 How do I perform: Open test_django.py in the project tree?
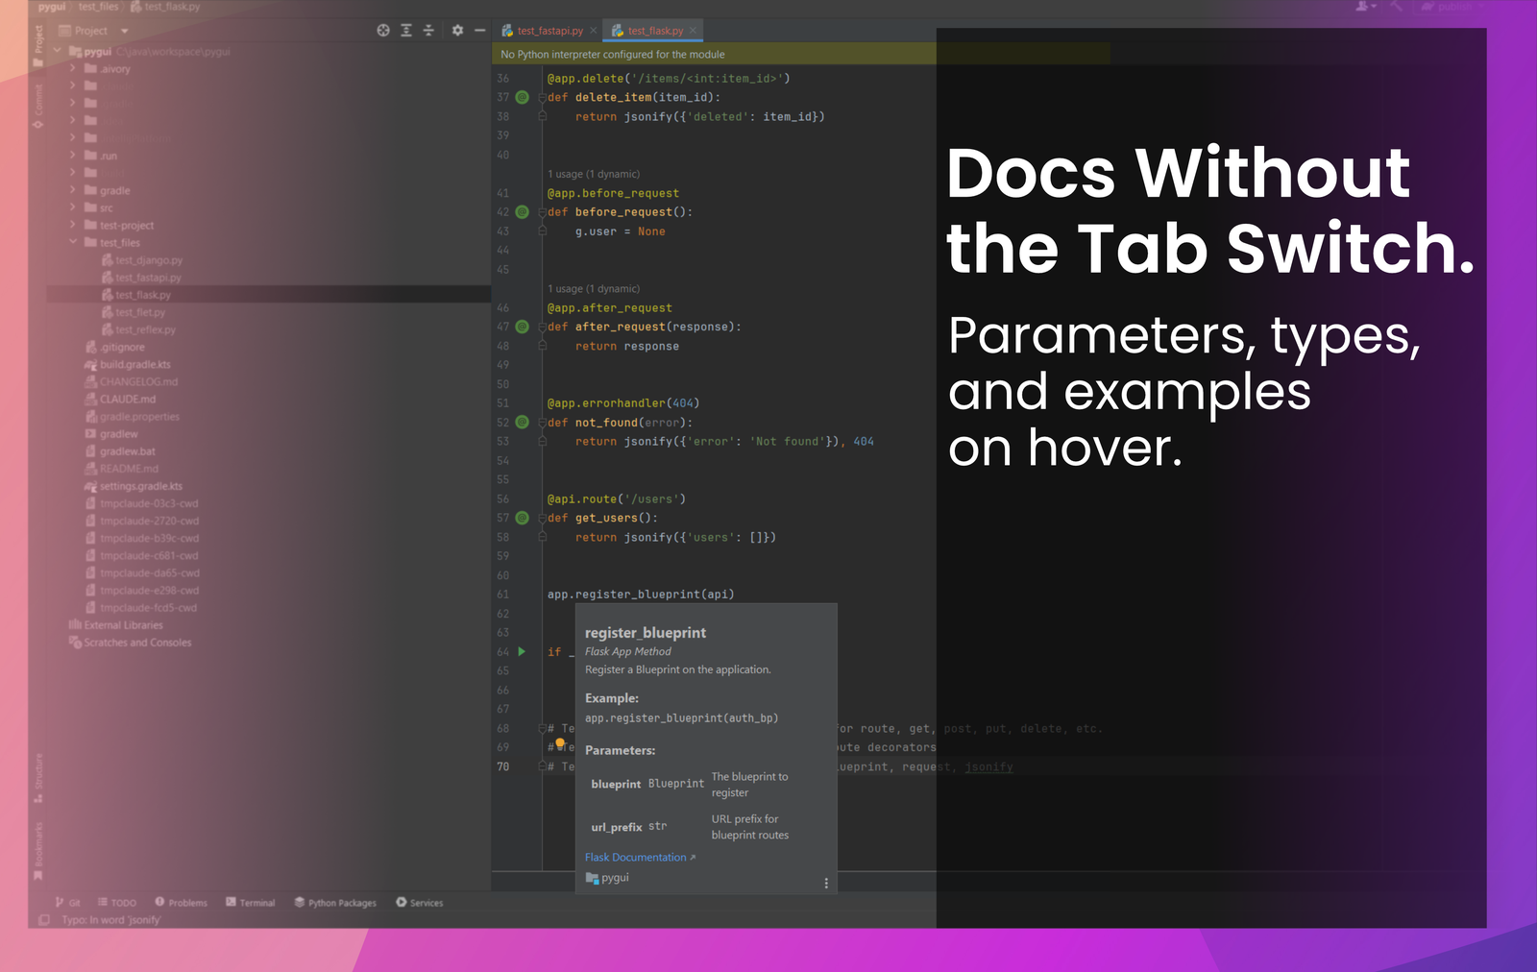click(142, 260)
